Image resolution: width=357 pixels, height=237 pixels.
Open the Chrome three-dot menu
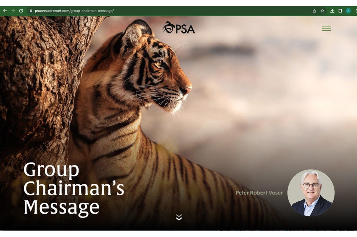point(356,11)
